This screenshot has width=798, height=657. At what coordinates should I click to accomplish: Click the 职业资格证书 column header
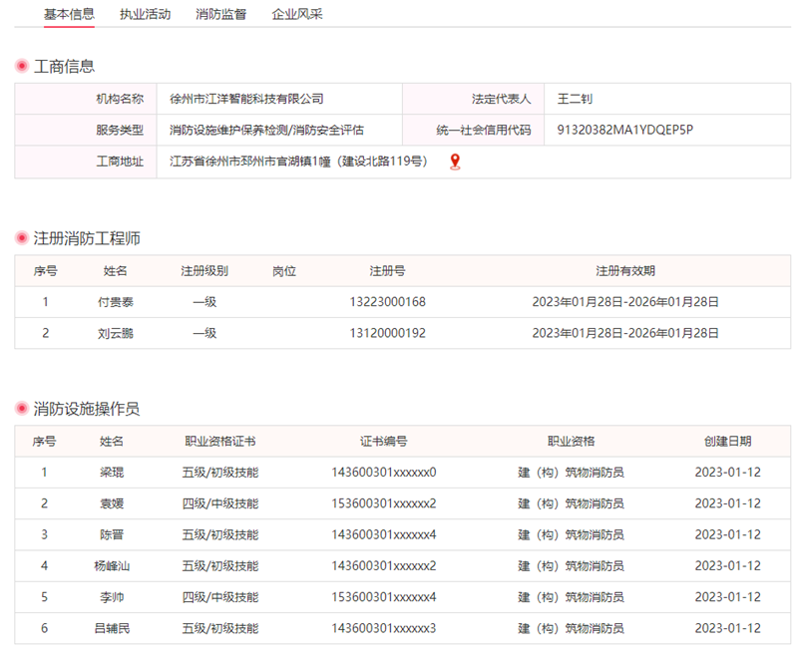pyautogui.click(x=220, y=442)
